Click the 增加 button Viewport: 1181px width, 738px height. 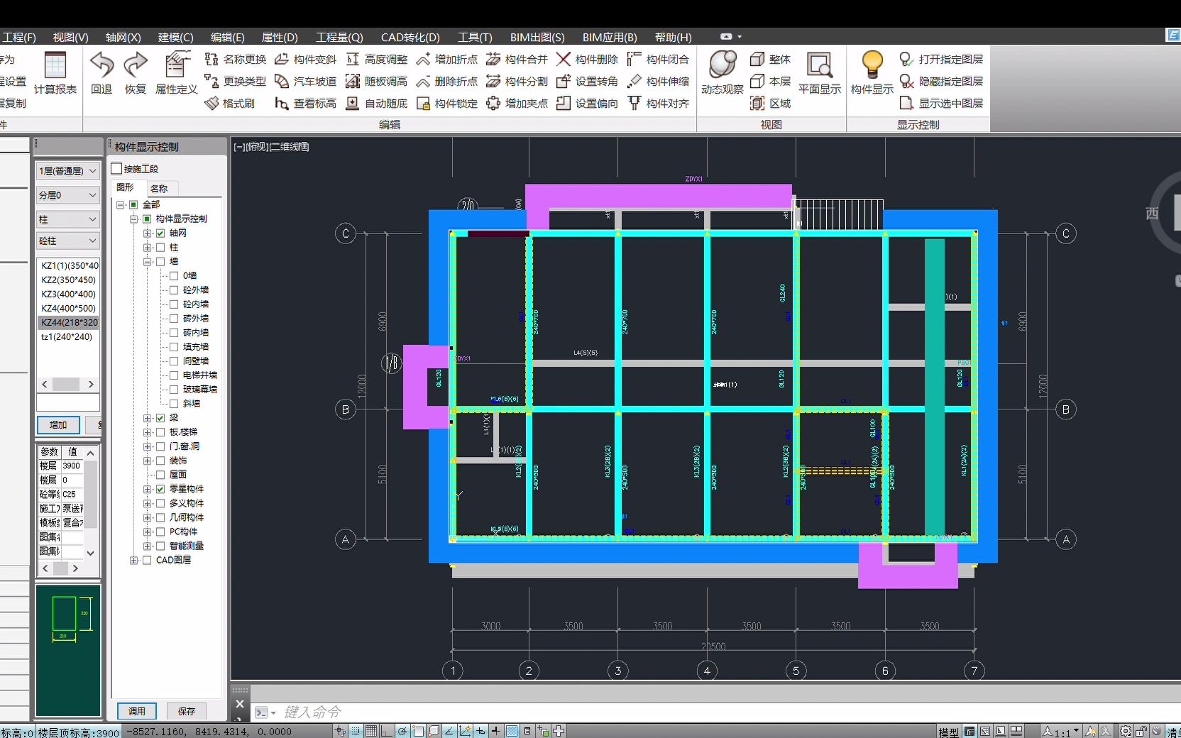click(x=58, y=425)
